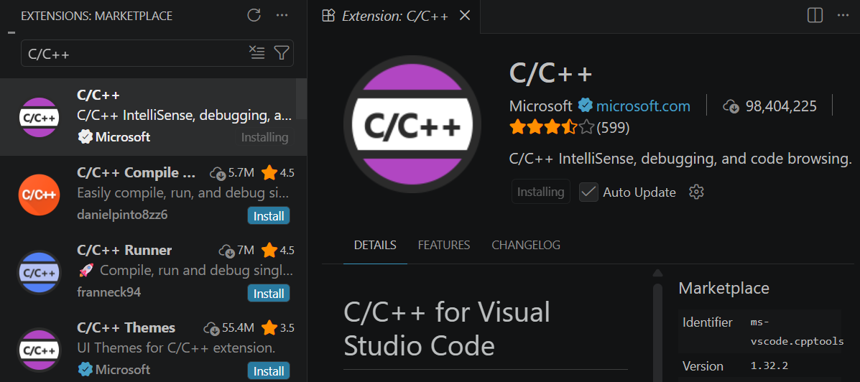The height and width of the screenshot is (382, 860).
Task: Select C/C++ Runner extension icon
Action: pyautogui.click(x=38, y=272)
